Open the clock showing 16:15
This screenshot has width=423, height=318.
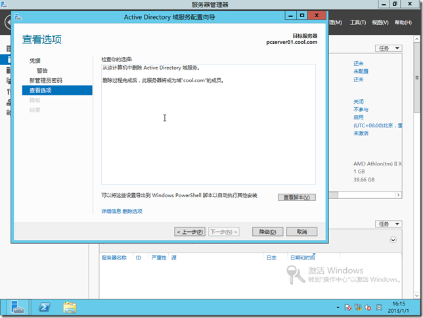(x=399, y=307)
